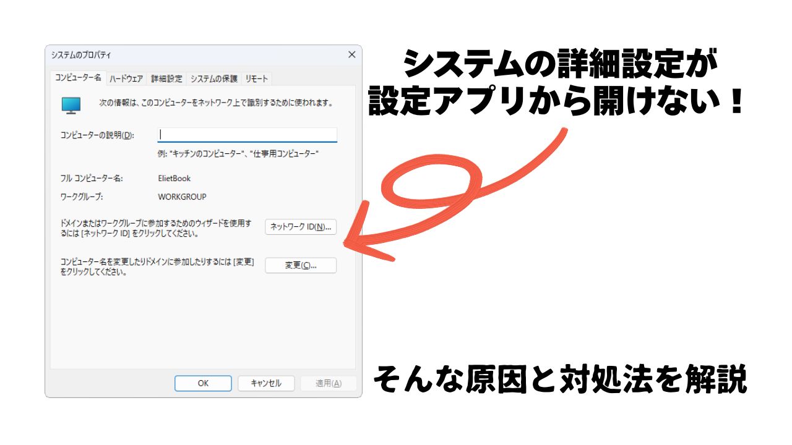792x445 pixels.
Task: Click the コンピューターの説明(D) label
Action: 97,135
